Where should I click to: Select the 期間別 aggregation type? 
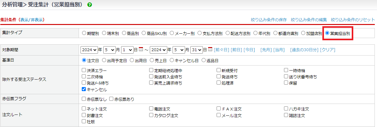coord(84,33)
